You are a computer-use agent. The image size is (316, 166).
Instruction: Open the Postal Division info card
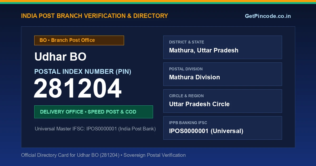pos(223,74)
